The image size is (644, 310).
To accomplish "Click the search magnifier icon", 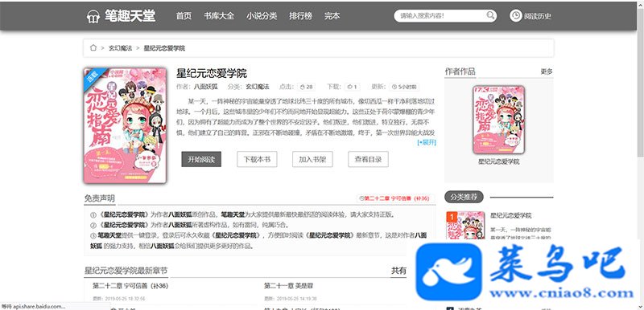I will pyautogui.click(x=490, y=15).
